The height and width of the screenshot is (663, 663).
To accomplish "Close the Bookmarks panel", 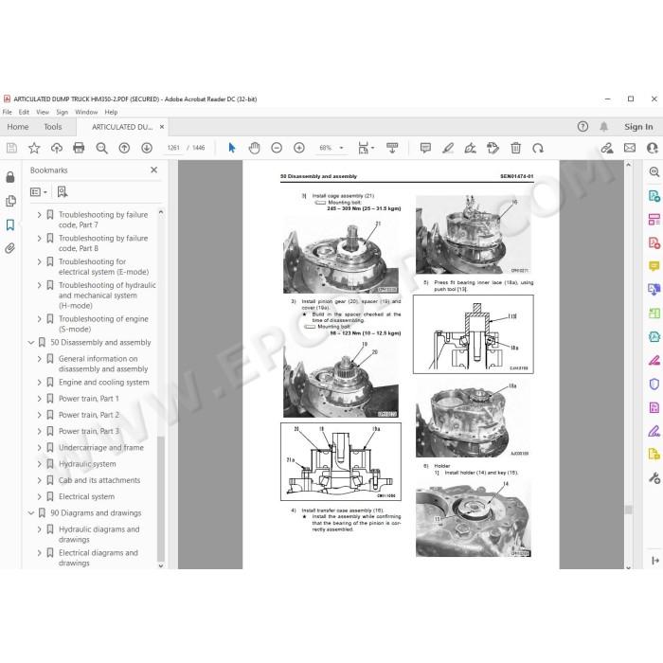I will (153, 170).
